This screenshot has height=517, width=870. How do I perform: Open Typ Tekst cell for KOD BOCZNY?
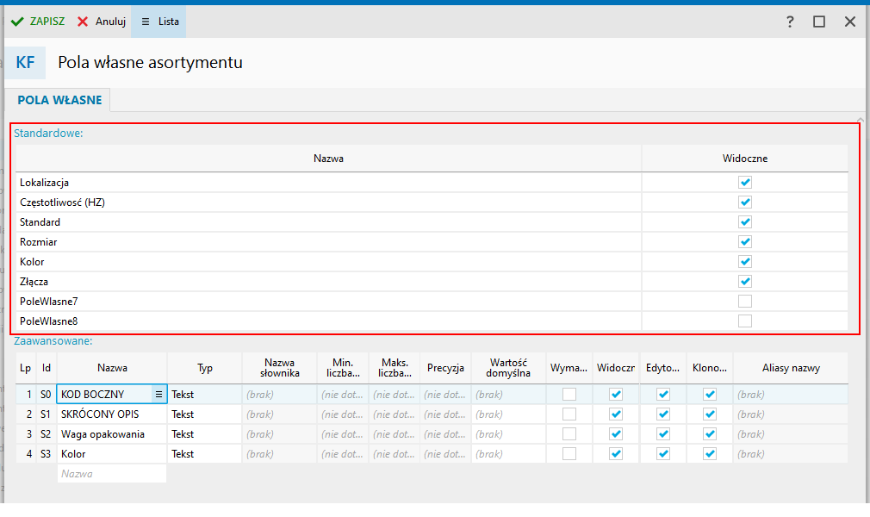point(204,395)
